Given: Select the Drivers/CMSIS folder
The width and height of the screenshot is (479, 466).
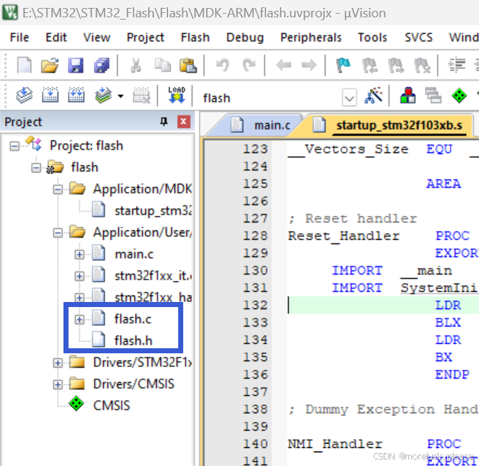Looking at the screenshot, I should tap(133, 384).
